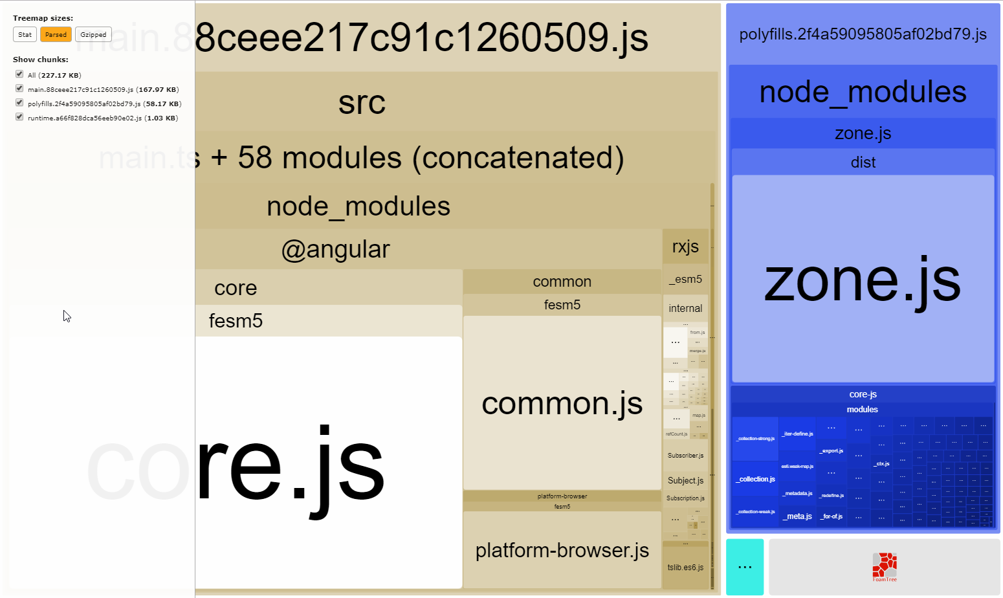Viewport: 1003px width, 598px height.
Task: Switch treemap sizes to Stat
Action: pyautogui.click(x=25, y=34)
